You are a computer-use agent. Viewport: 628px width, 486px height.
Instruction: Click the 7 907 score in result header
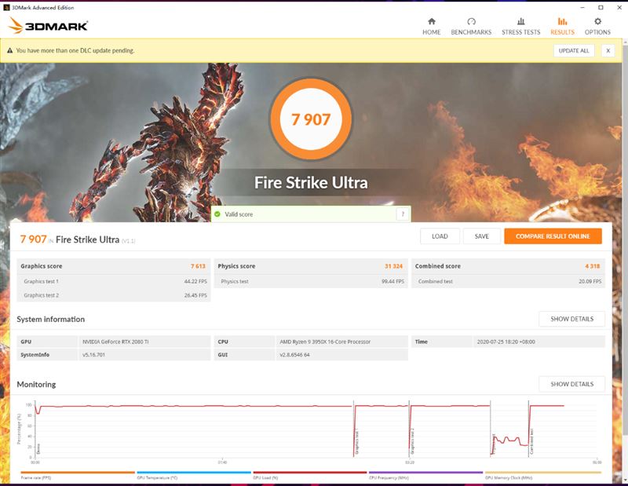coord(33,239)
